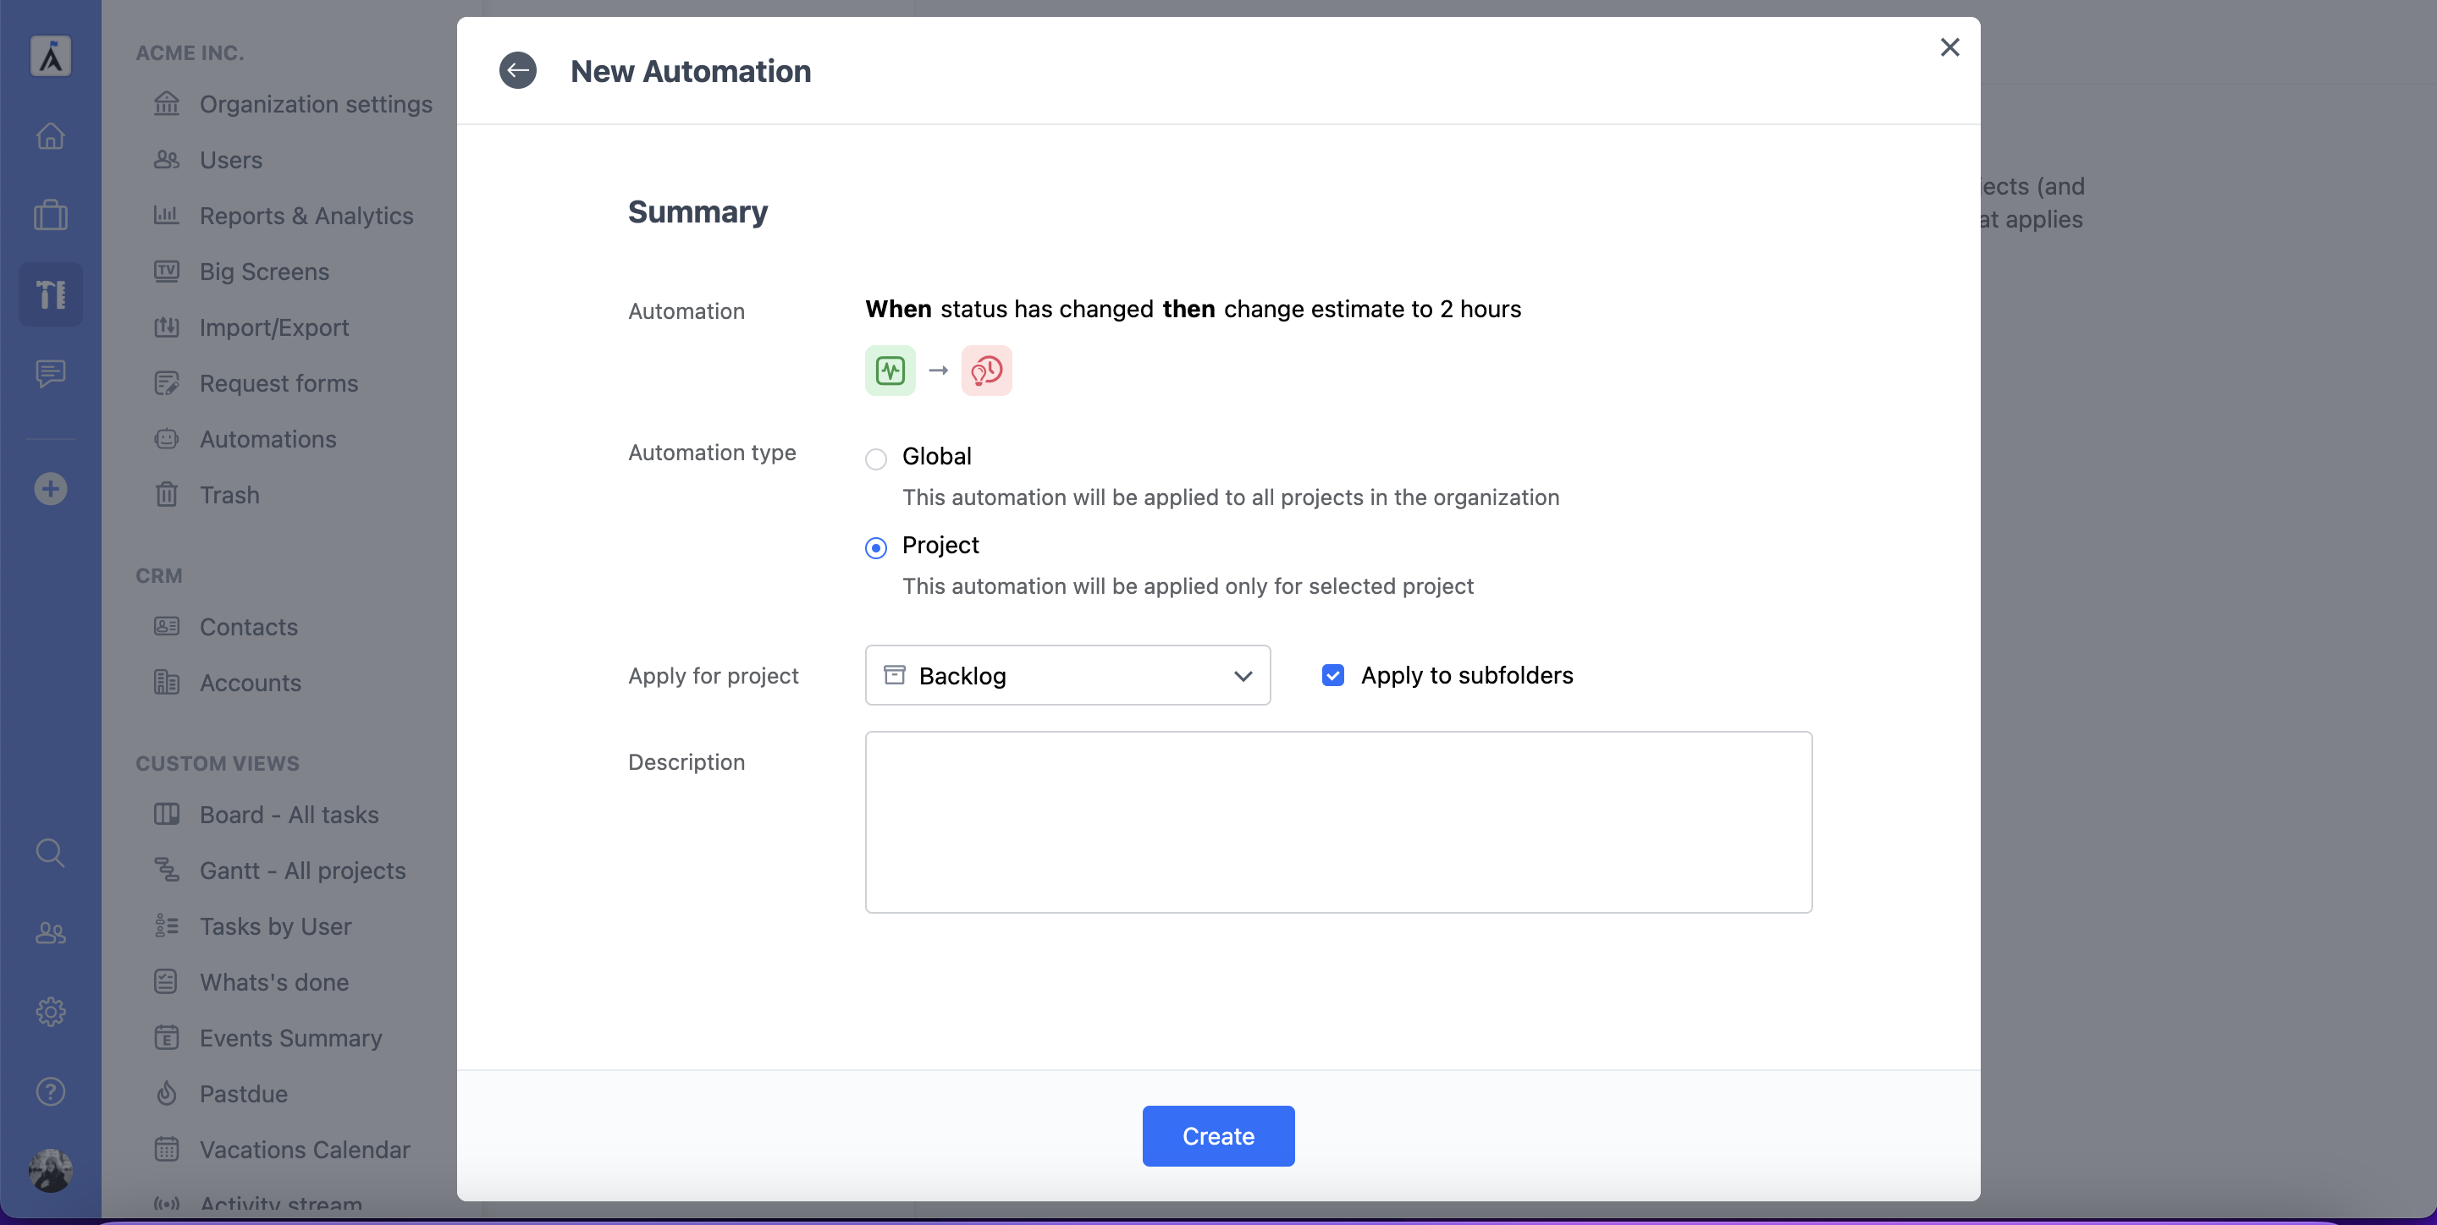Open the briefcase projects icon
The width and height of the screenshot is (2437, 1225).
coord(51,216)
